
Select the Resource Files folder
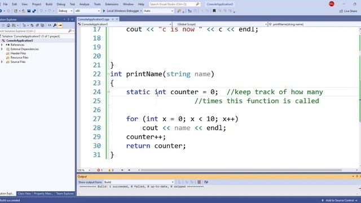(19, 58)
